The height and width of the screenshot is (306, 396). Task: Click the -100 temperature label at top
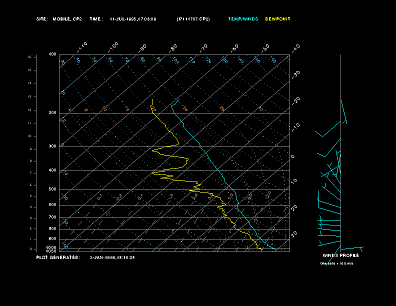coord(113,47)
